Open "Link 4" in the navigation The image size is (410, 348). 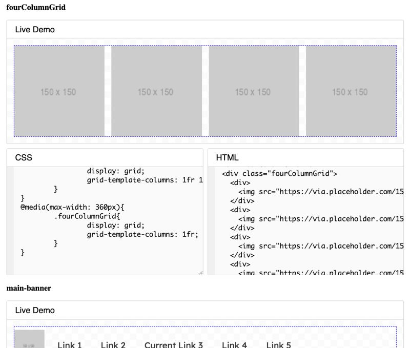(234, 345)
